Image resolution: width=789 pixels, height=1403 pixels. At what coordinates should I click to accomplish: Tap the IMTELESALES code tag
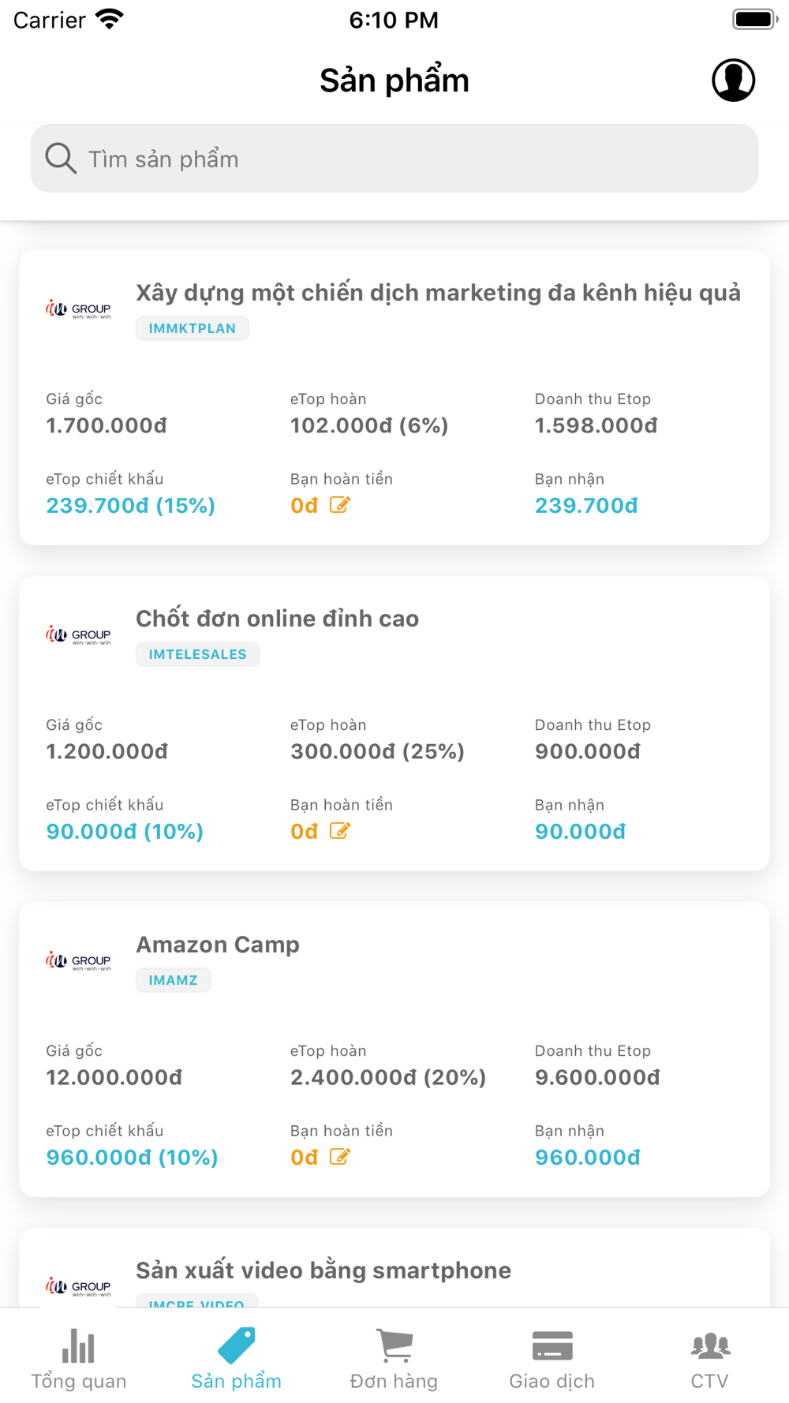point(197,654)
